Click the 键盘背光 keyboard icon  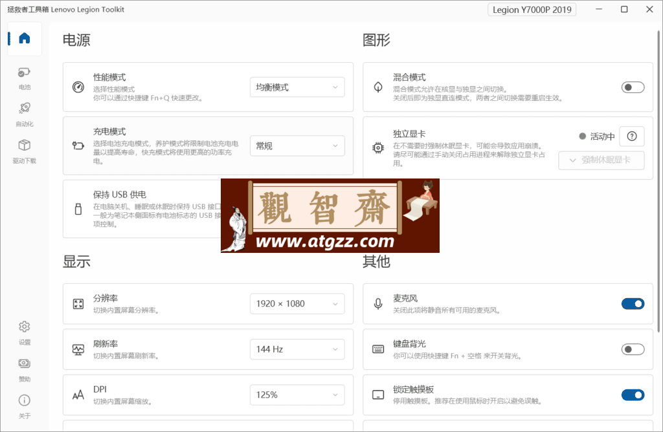[x=378, y=349]
